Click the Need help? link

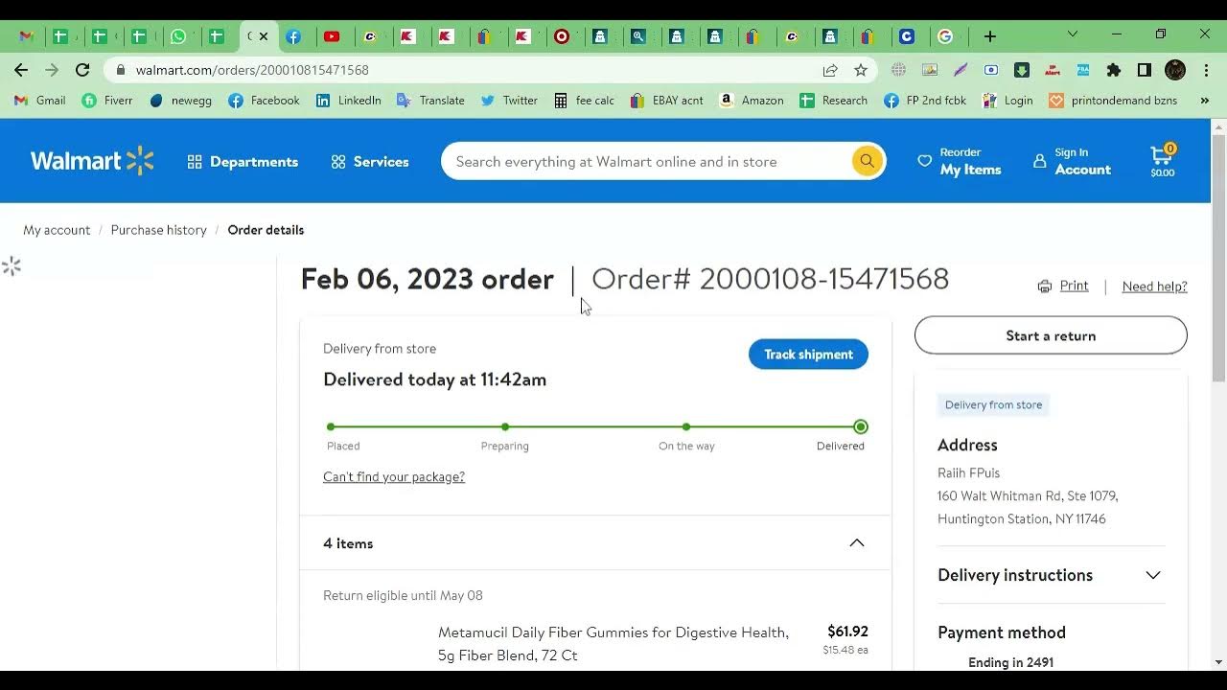[x=1154, y=287]
